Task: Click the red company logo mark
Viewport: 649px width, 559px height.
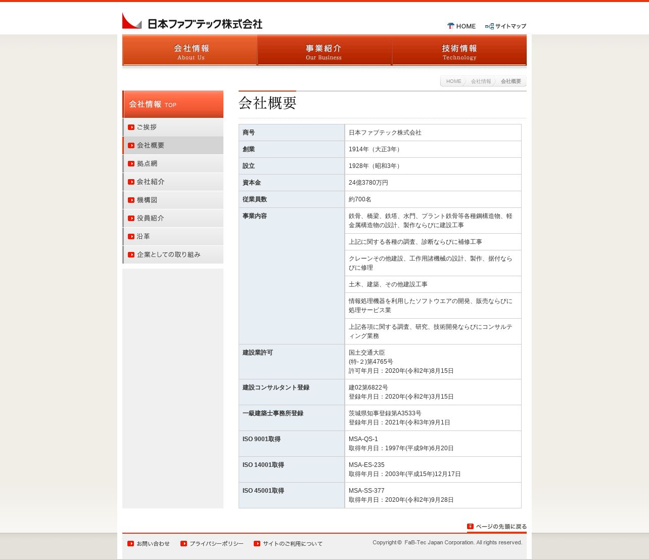Action: [132, 21]
